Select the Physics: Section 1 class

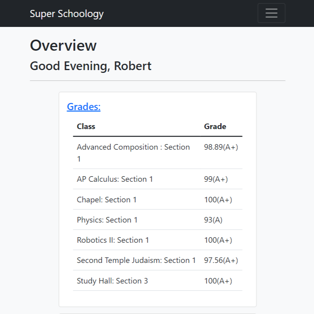107,220
